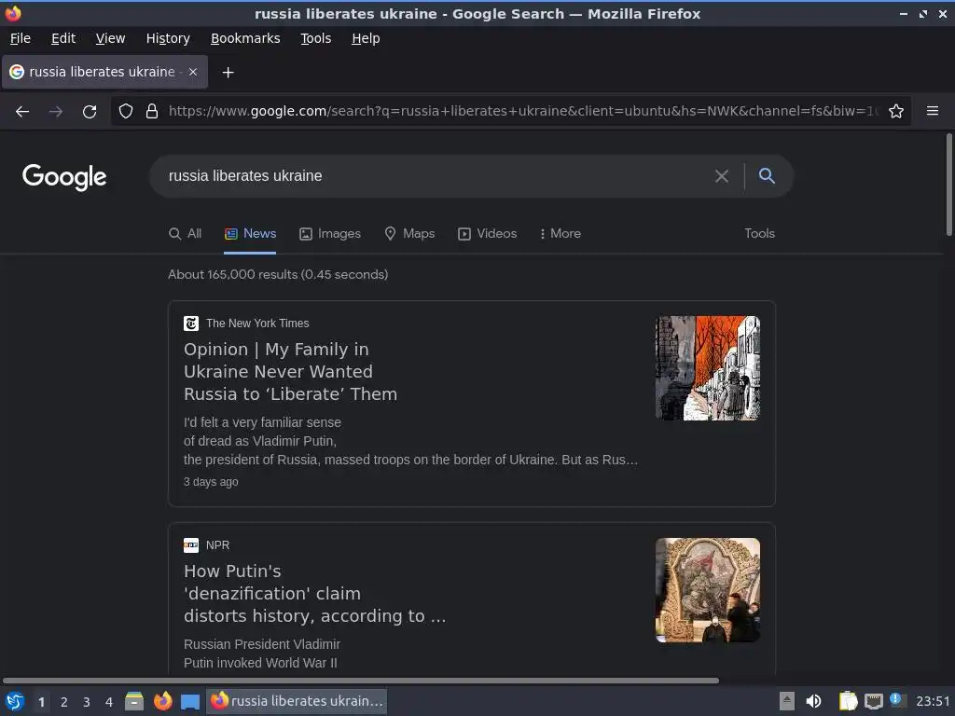Show site security padlock info
This screenshot has width=955, height=716.
click(152, 111)
